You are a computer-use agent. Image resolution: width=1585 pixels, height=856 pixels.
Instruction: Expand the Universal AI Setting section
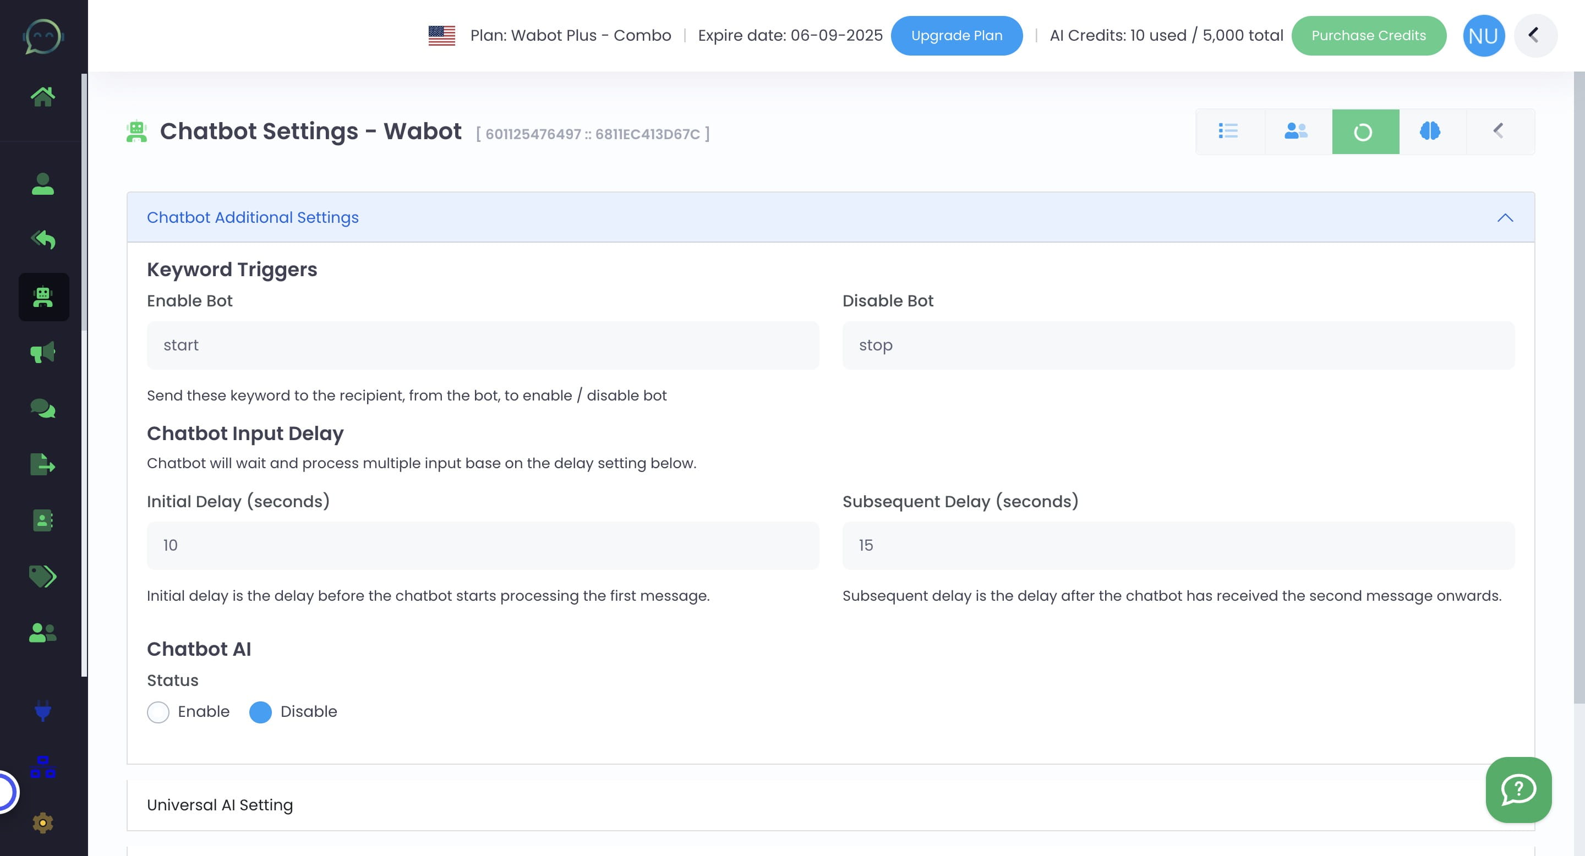tap(220, 804)
